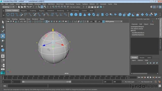Open viewport Shading menu

tap(15, 19)
